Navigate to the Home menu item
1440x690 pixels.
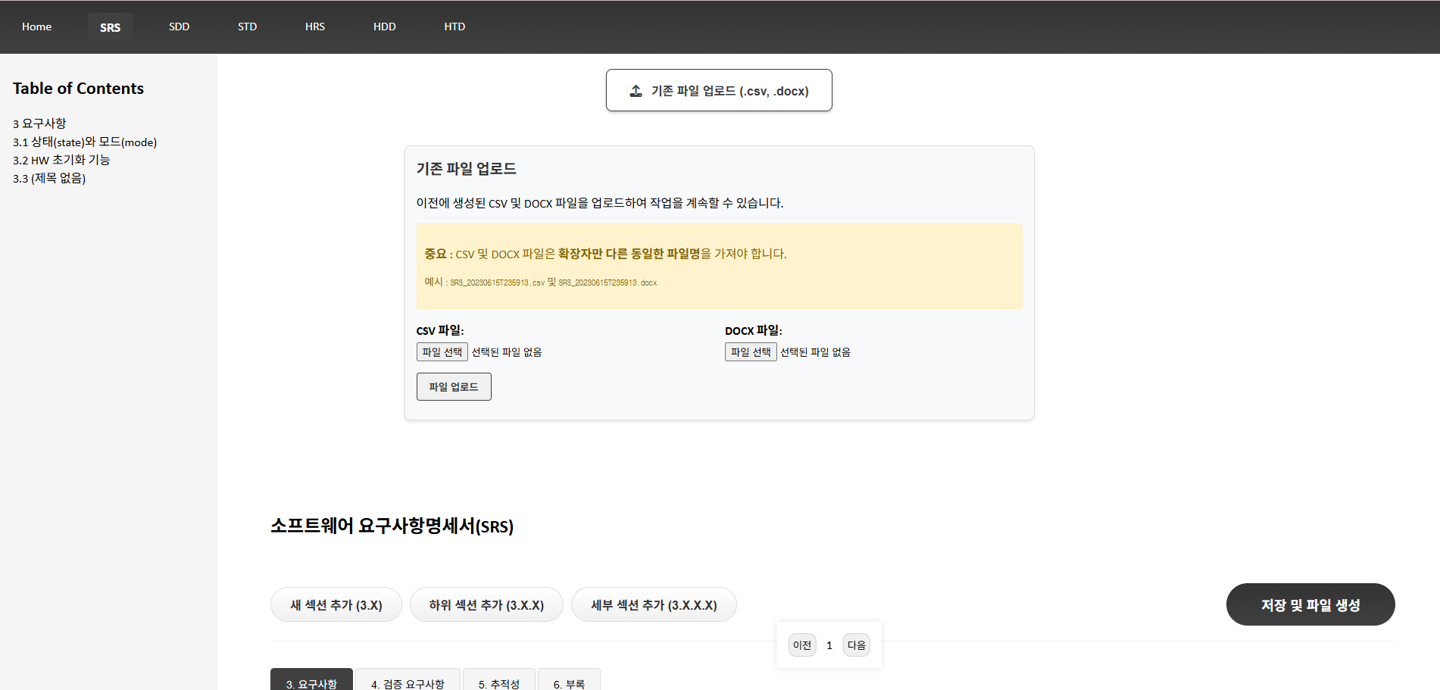pyautogui.click(x=36, y=27)
